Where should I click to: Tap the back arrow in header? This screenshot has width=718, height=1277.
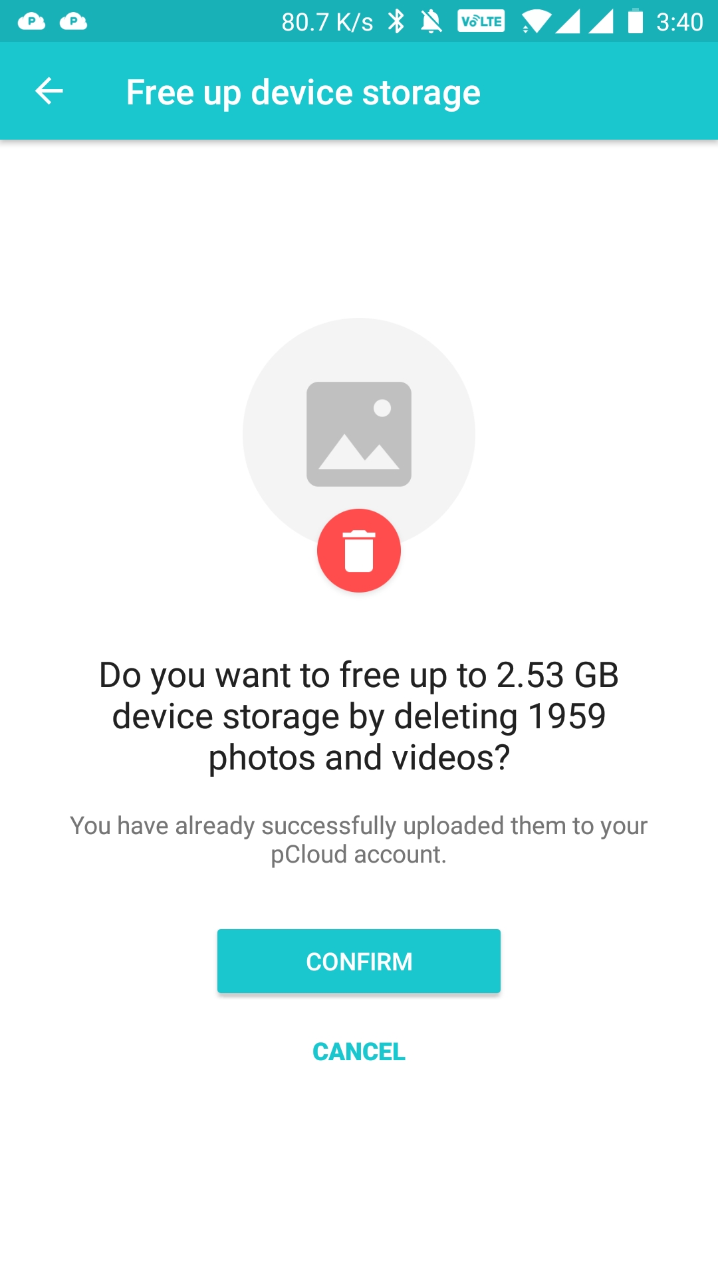coord(49,91)
